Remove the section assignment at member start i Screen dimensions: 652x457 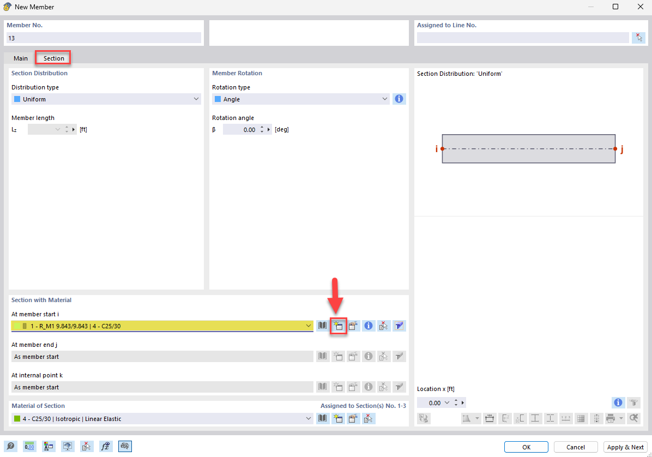[x=383, y=325]
